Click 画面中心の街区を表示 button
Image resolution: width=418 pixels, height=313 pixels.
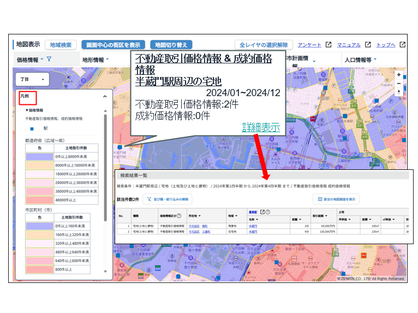pyautogui.click(x=112, y=45)
